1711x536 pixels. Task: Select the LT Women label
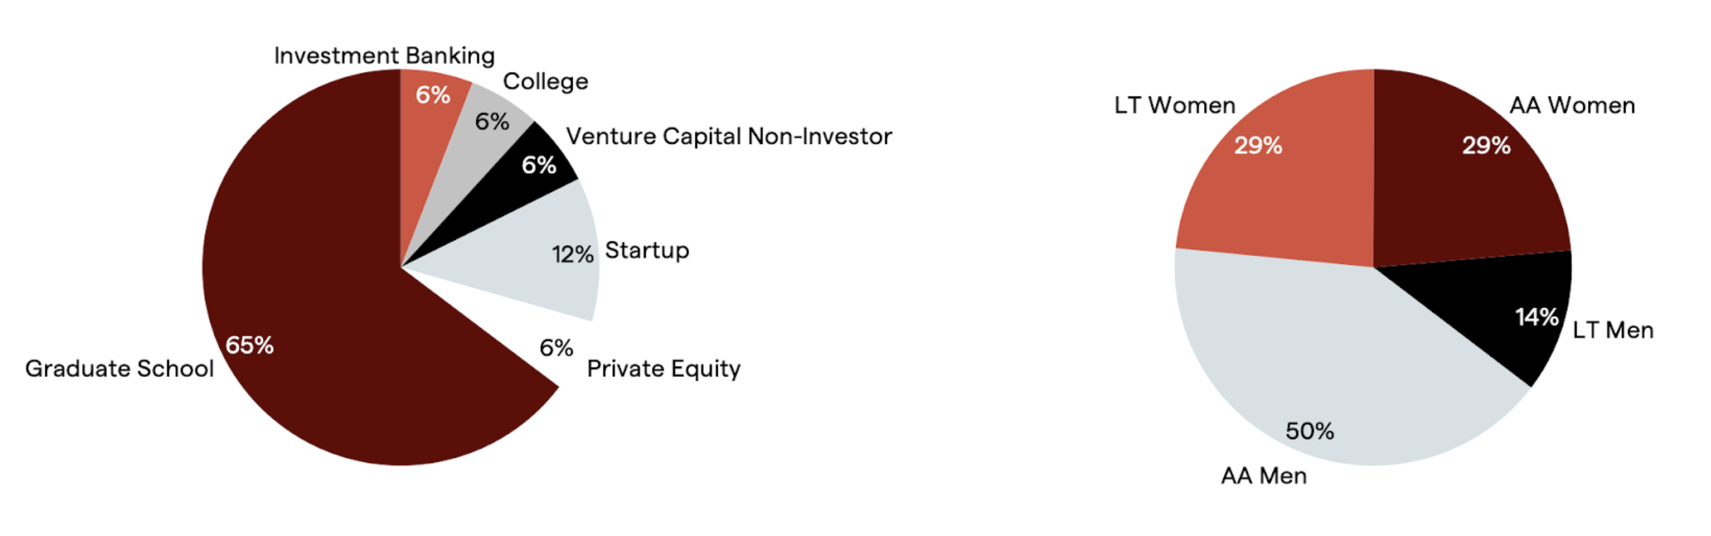[1175, 106]
